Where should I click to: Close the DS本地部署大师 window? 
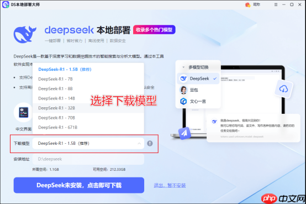click(x=300, y=4)
